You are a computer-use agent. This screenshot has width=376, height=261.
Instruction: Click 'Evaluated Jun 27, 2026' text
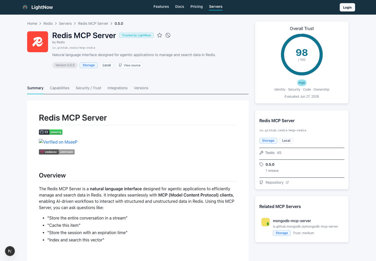click(x=302, y=97)
